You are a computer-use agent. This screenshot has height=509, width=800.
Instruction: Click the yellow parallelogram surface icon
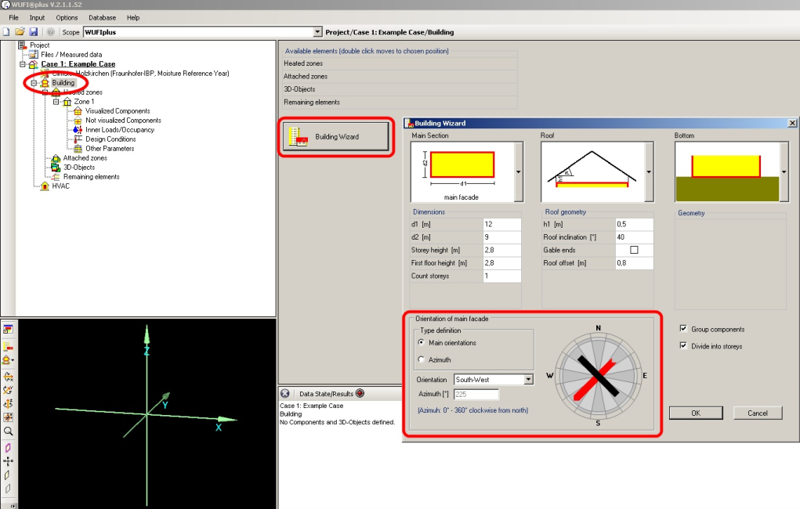(x=7, y=475)
